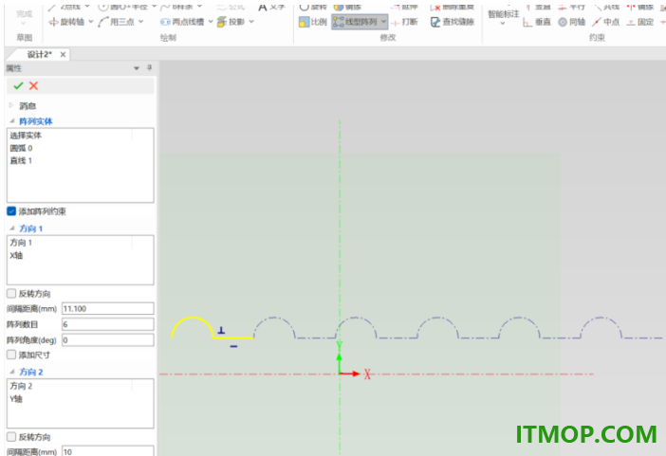Select the 打断 break tool
This screenshot has width=666, height=456.
click(x=404, y=22)
